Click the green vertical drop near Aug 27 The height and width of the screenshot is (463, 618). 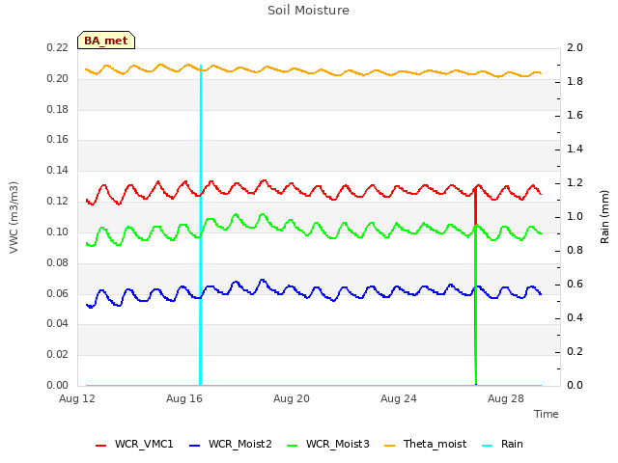coord(476,305)
